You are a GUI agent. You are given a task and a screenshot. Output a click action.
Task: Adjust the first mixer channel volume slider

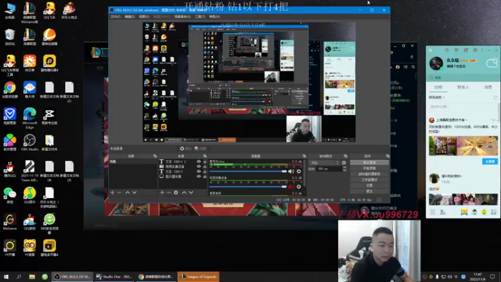(x=248, y=171)
